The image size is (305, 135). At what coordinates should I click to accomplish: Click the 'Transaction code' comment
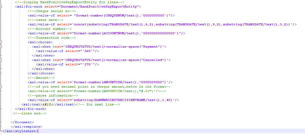(x=52, y=38)
